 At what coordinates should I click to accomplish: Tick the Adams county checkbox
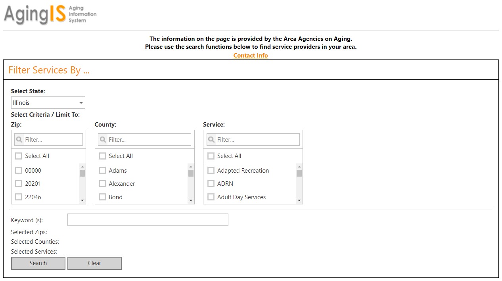[102, 171]
